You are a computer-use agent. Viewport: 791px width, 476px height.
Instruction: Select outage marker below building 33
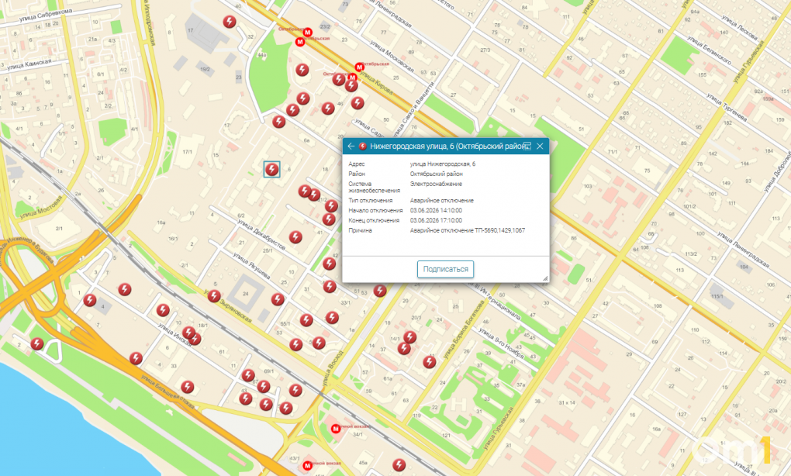pos(188,387)
